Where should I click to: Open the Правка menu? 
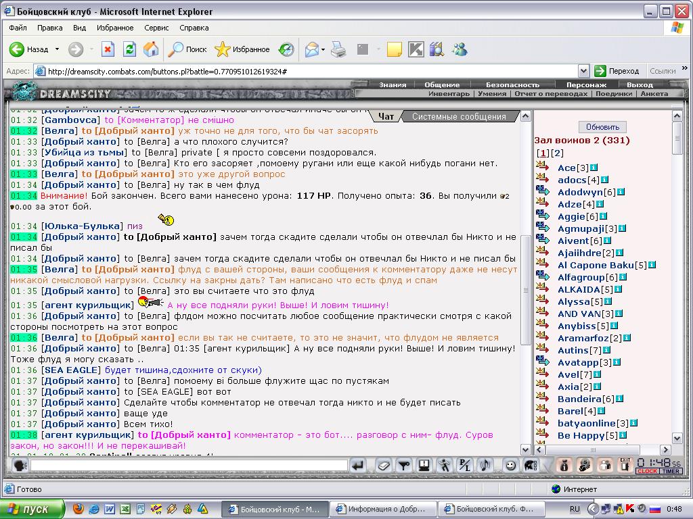(49, 28)
